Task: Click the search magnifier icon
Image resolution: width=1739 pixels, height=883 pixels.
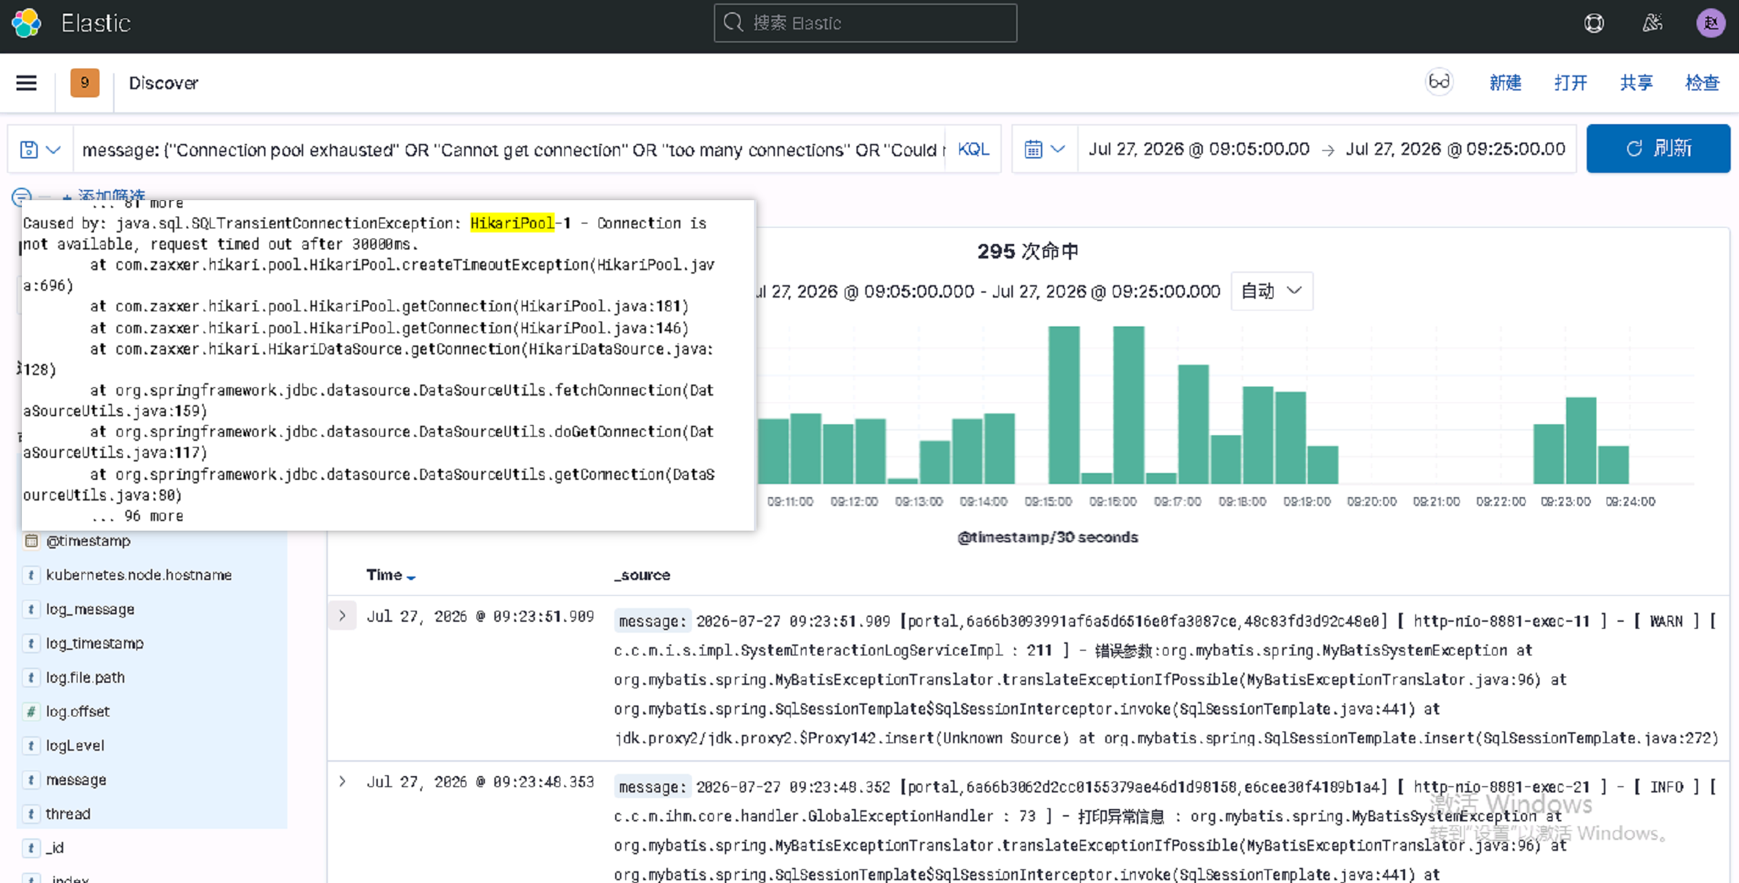Action: 733,23
